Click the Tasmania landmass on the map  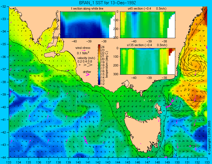[x=143, y=133]
